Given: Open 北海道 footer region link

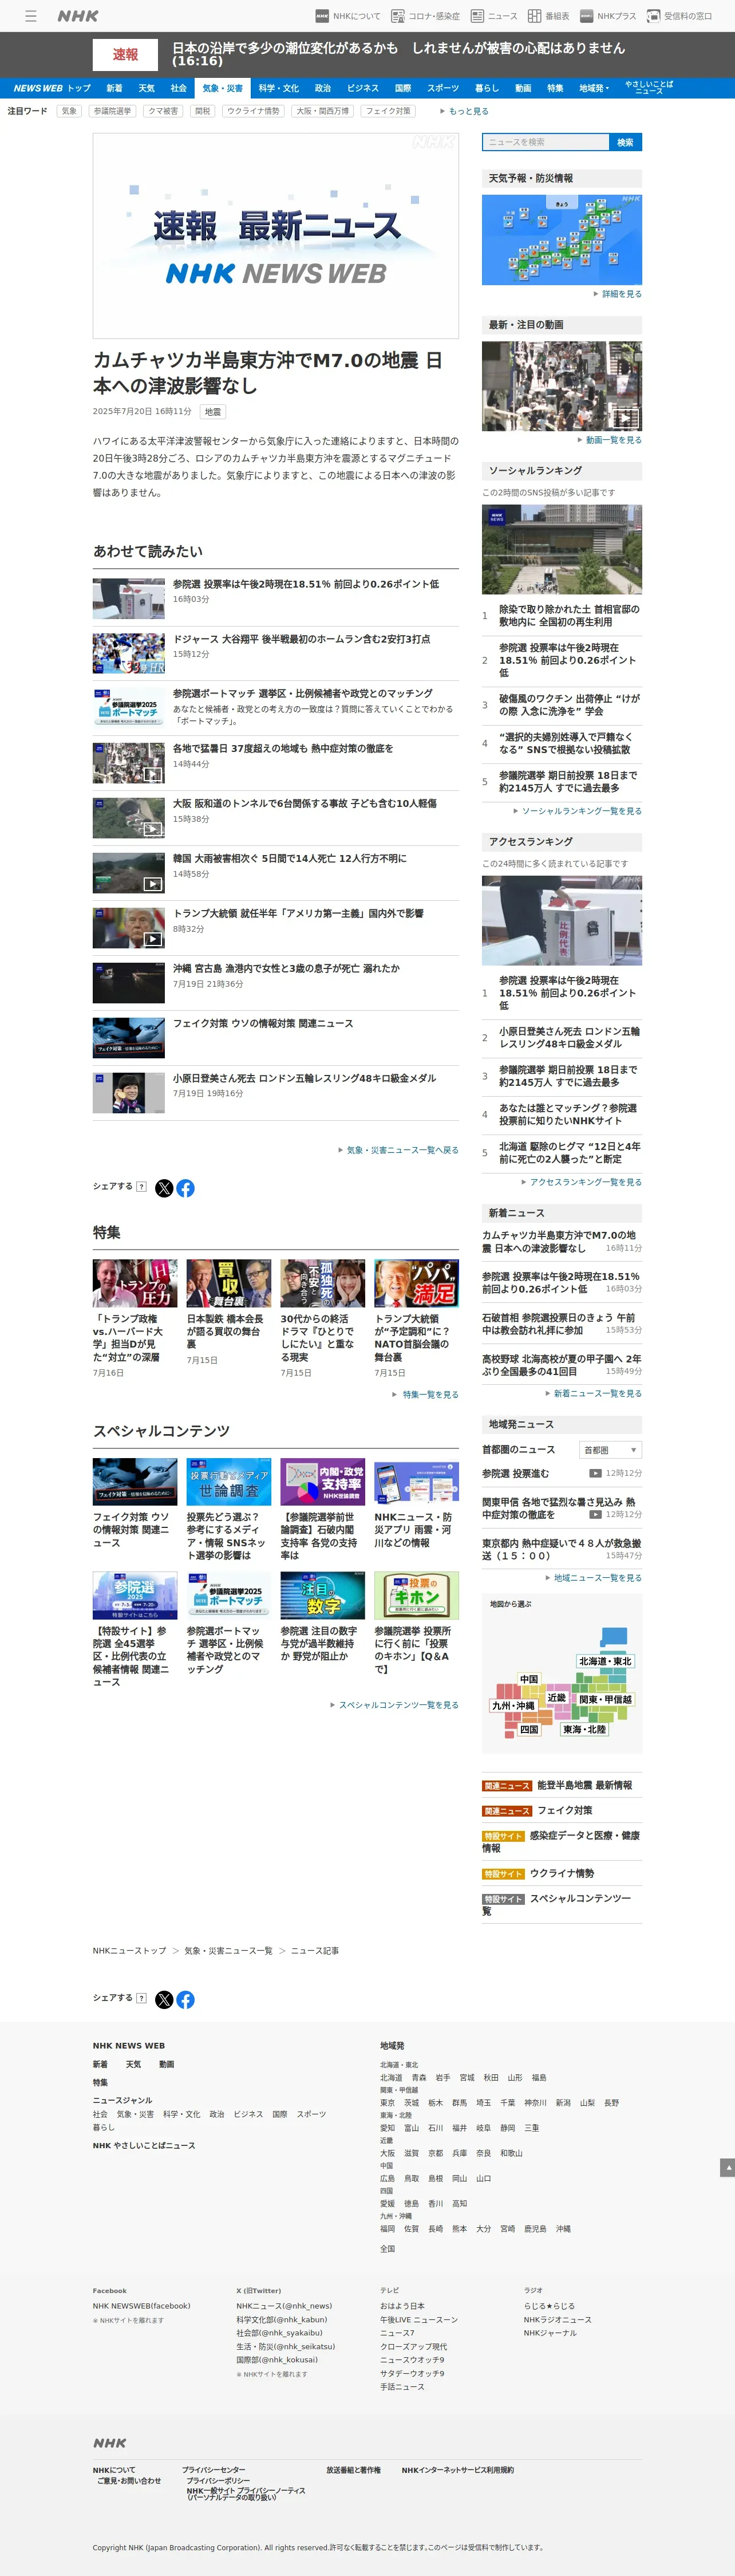Looking at the screenshot, I should 391,2078.
